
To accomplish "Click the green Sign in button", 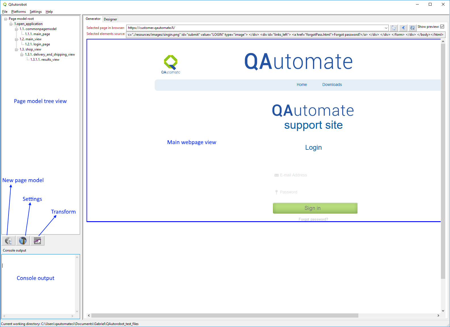I will point(315,208).
